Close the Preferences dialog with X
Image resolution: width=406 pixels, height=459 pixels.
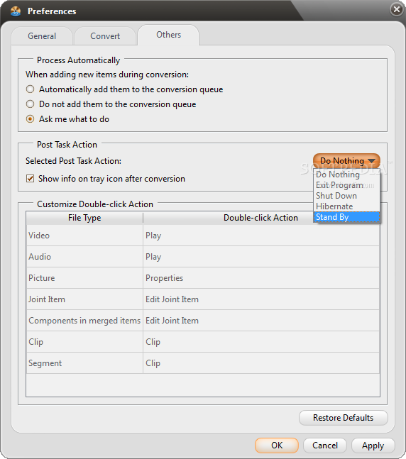[x=397, y=9]
